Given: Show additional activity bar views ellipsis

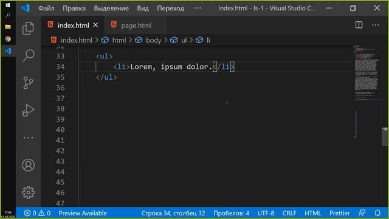Looking at the screenshot, I should point(29,137).
